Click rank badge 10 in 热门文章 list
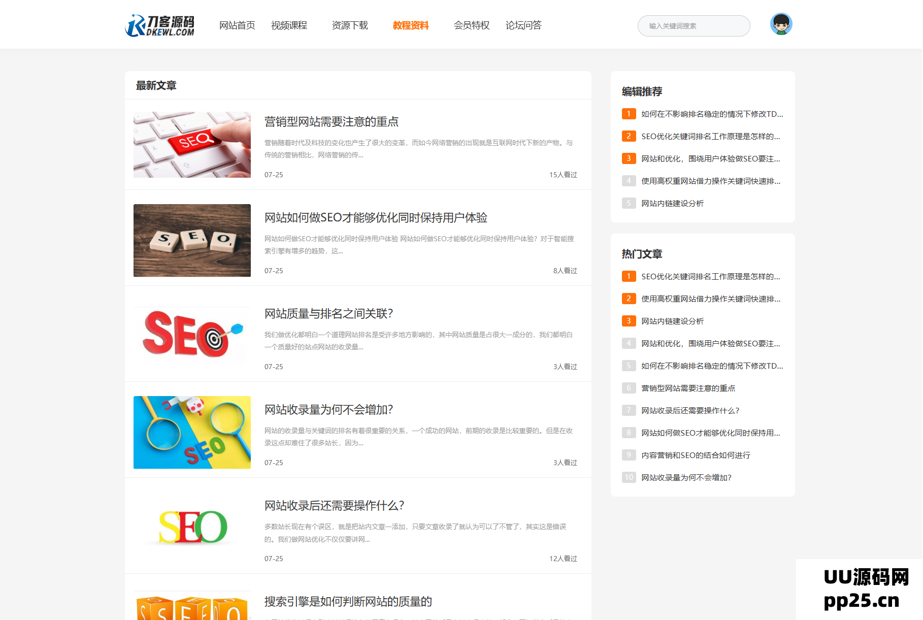Image resolution: width=923 pixels, height=620 pixels. 629,477
